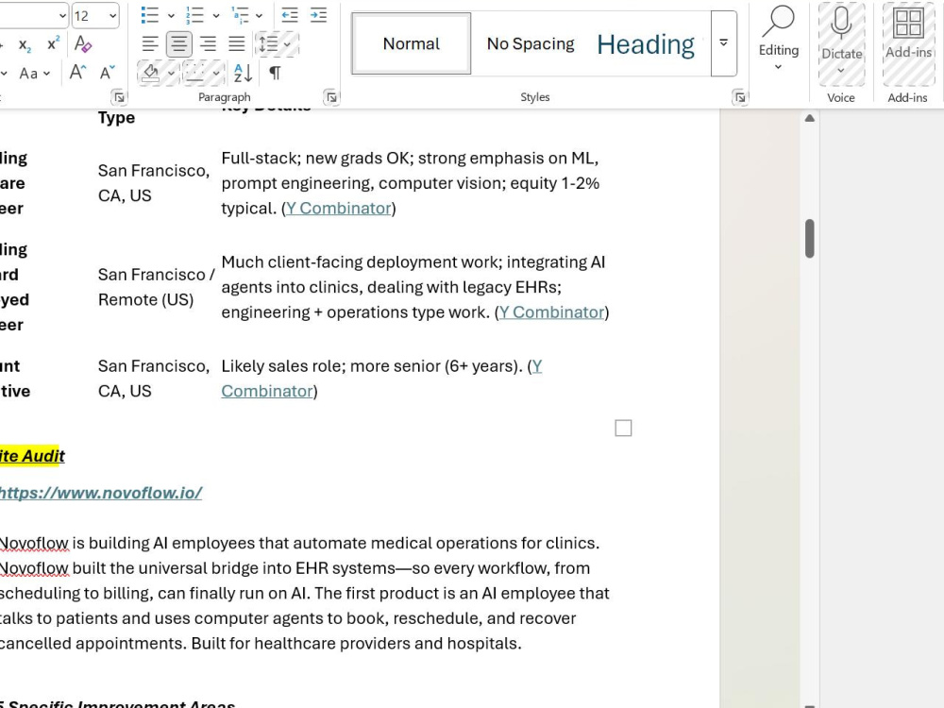This screenshot has width=944, height=708.
Task: Clear all formatting with the eraser icon
Action: [x=82, y=44]
